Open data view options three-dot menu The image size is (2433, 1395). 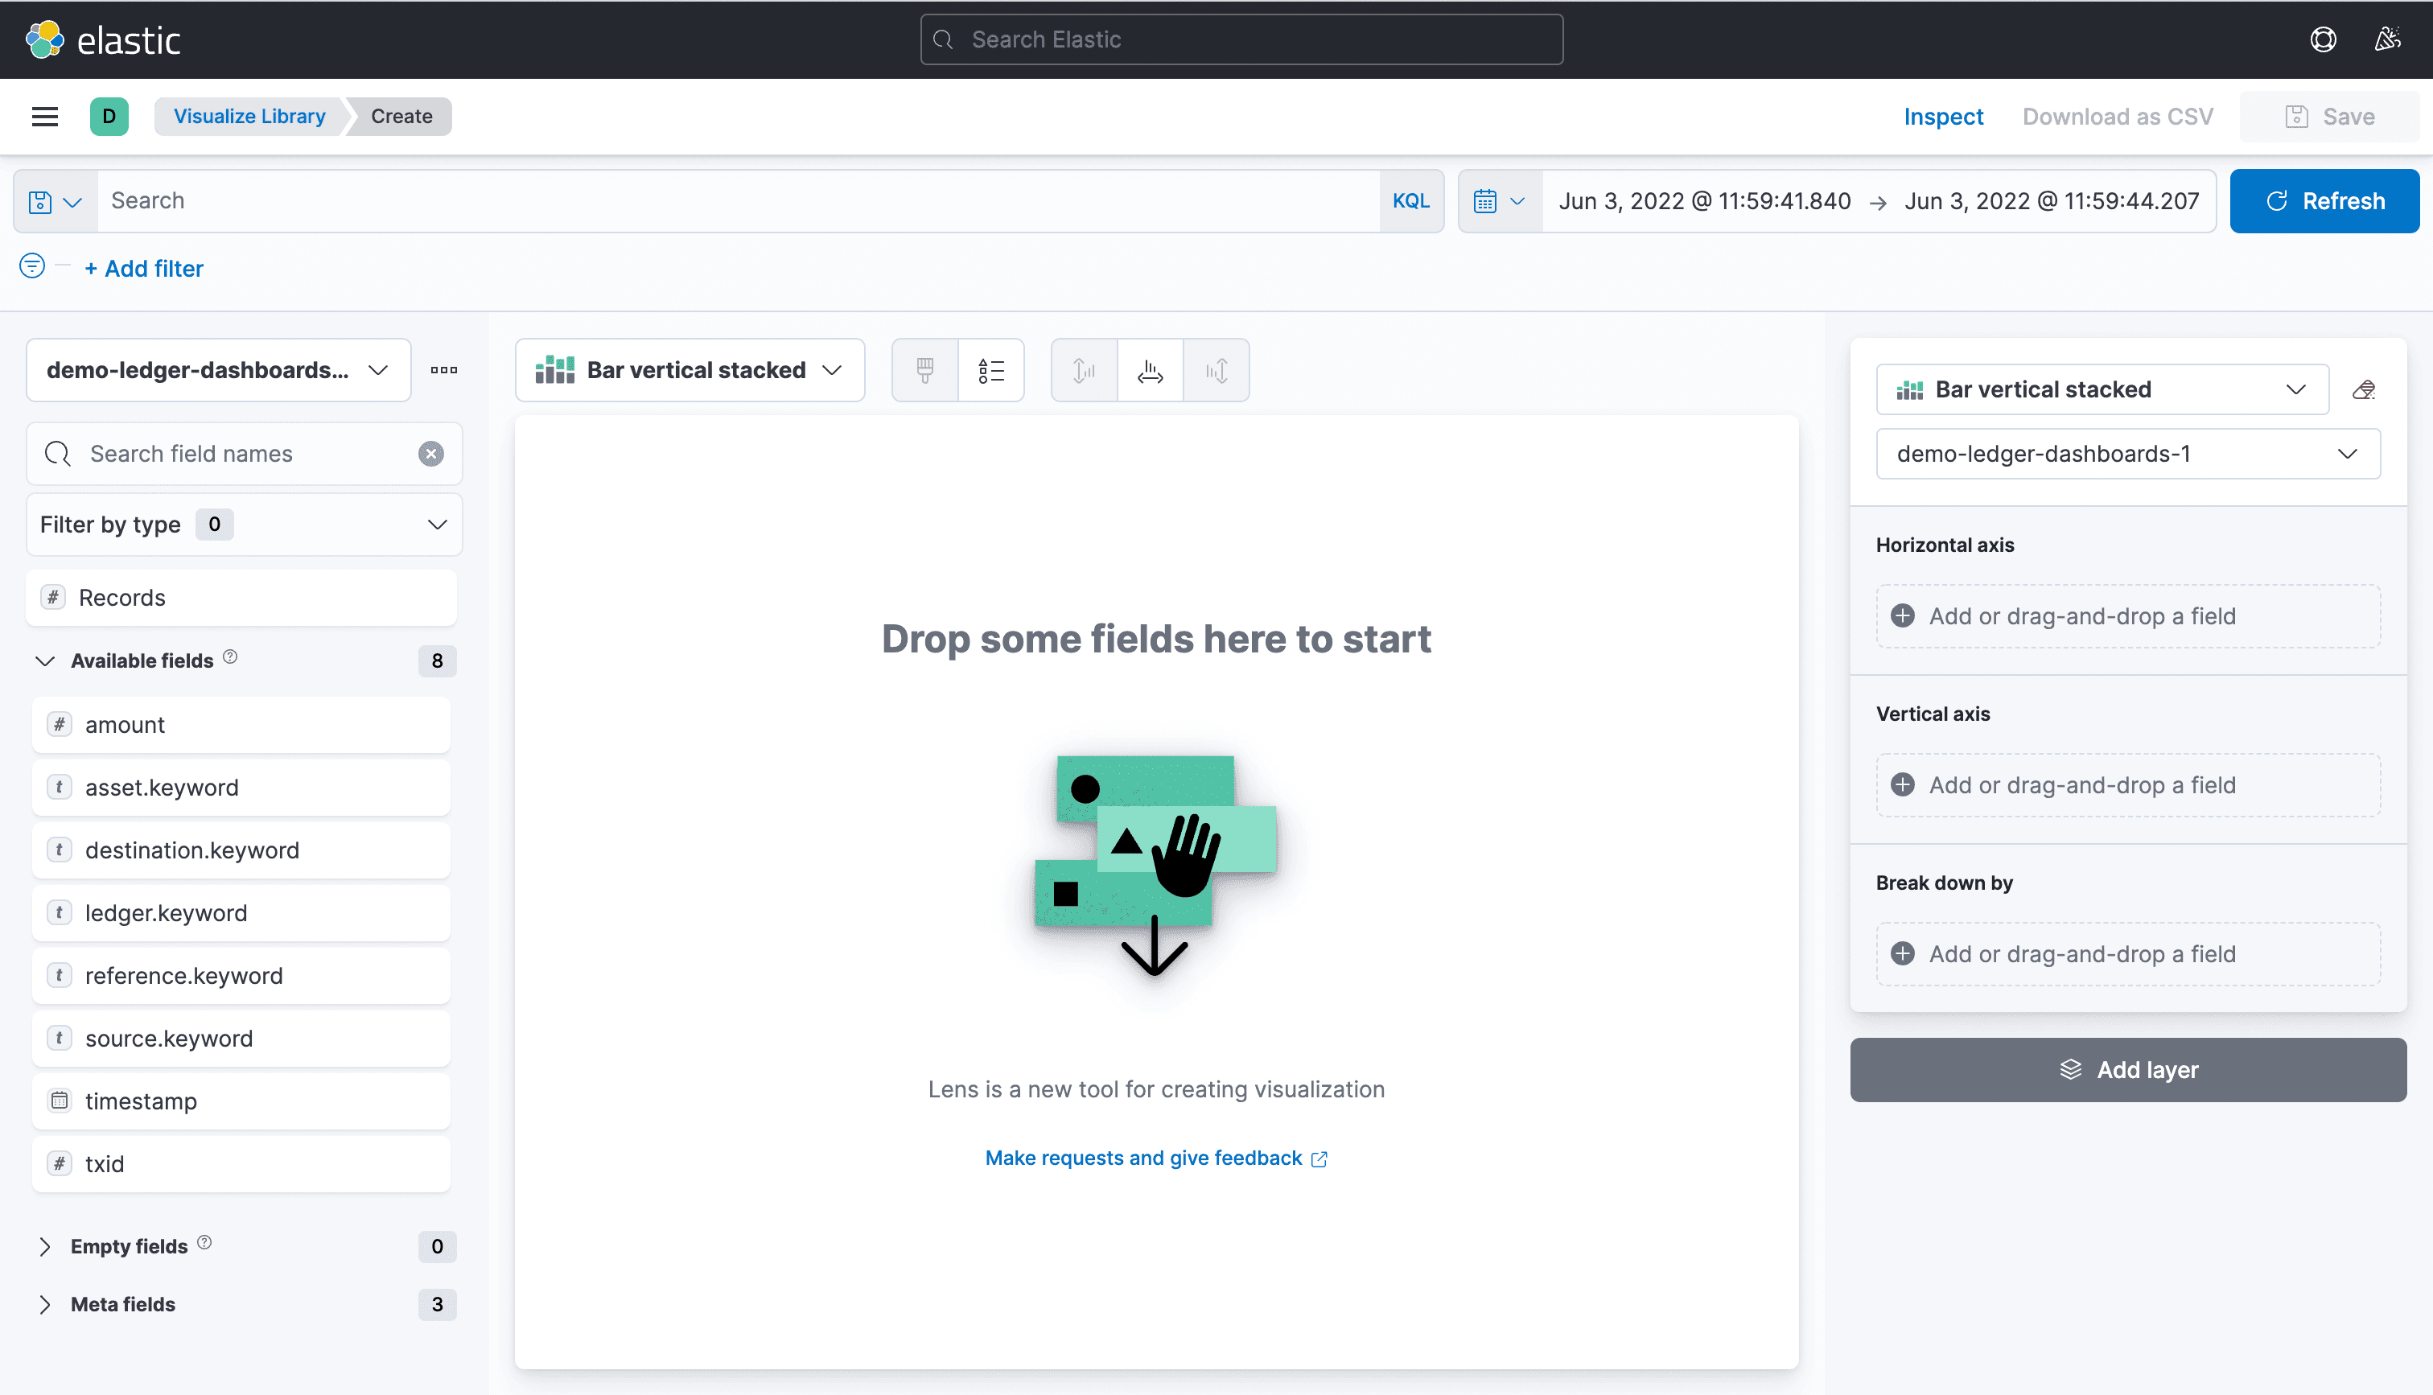point(443,370)
